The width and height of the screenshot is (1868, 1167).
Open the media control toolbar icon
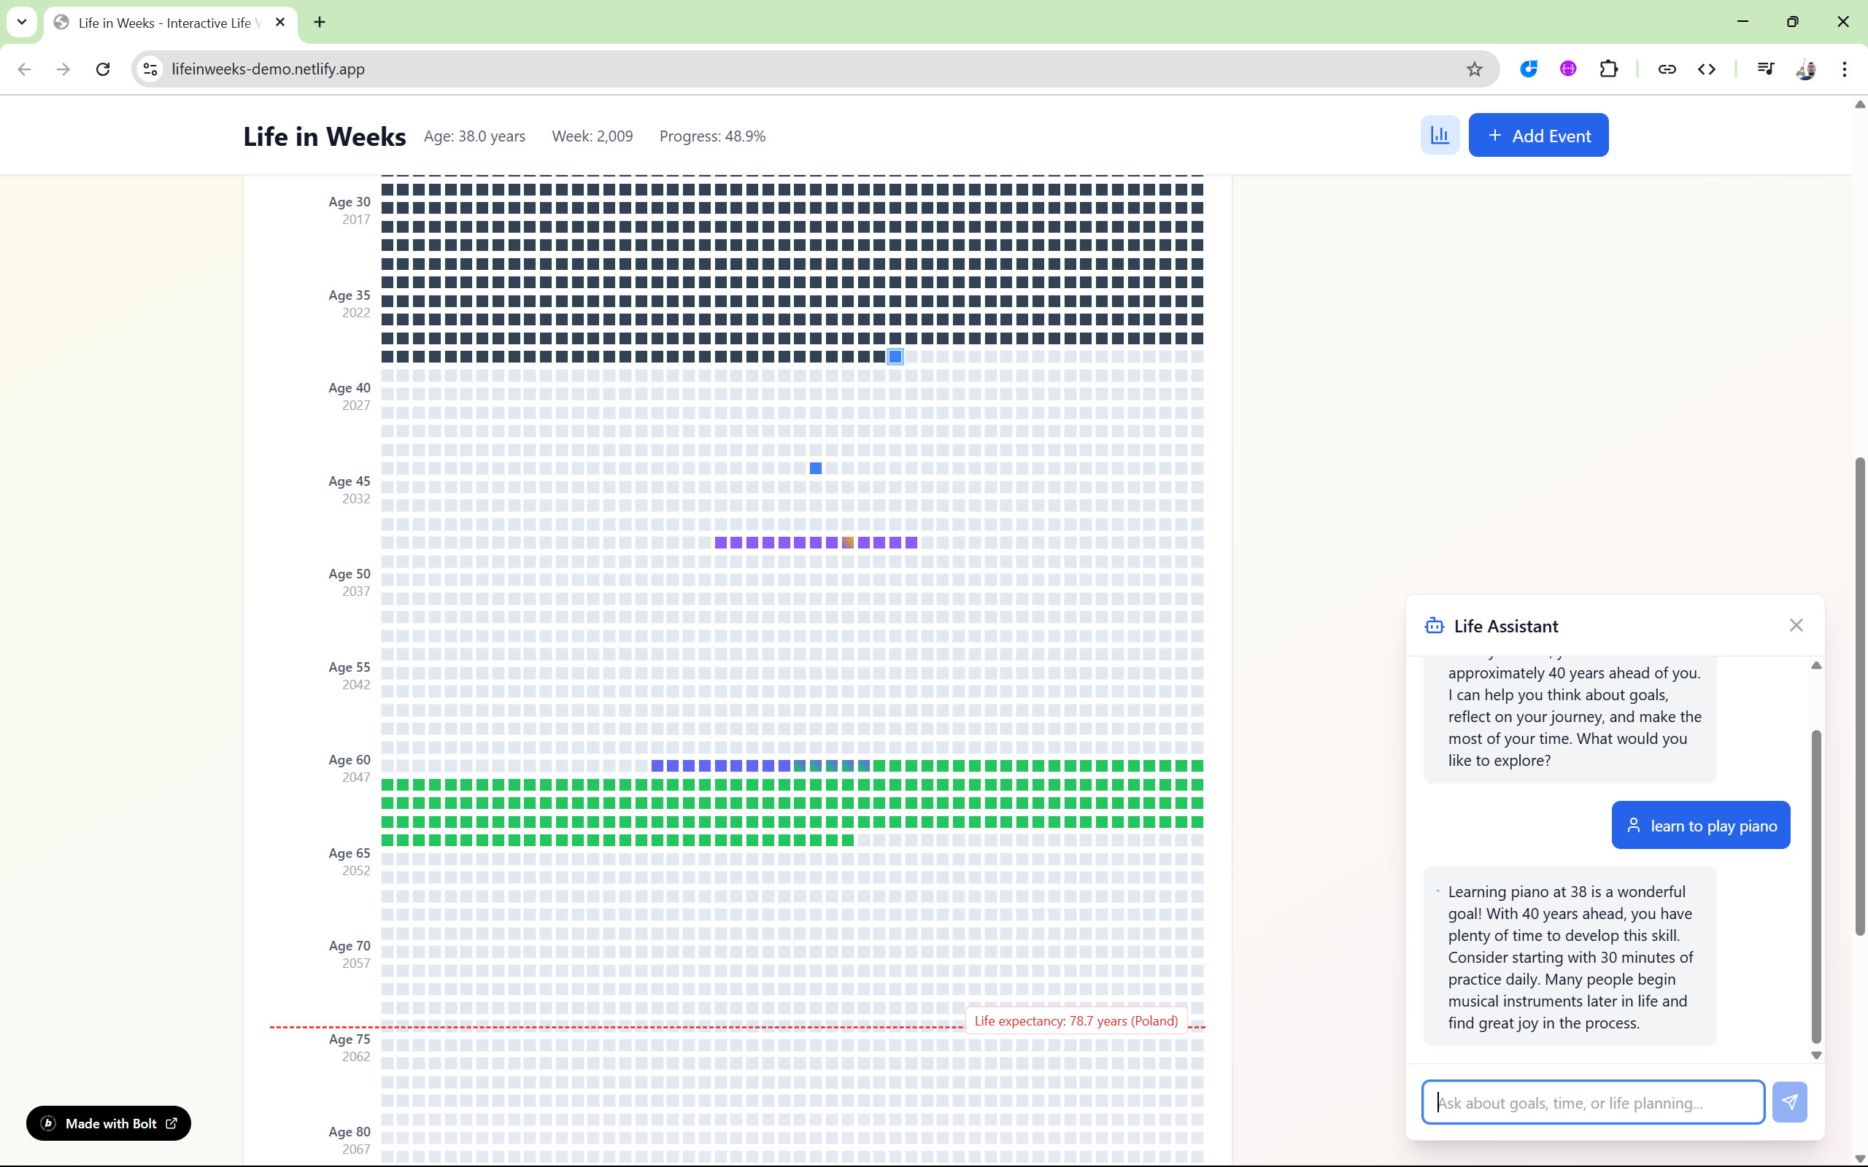1765,69
